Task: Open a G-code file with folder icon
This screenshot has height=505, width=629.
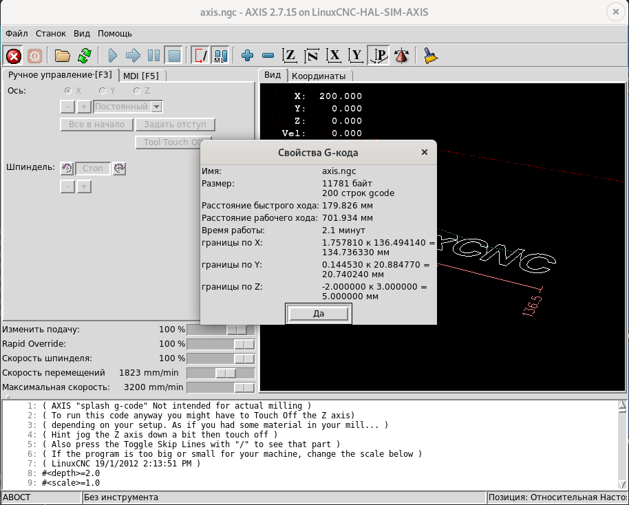Action: click(x=63, y=56)
